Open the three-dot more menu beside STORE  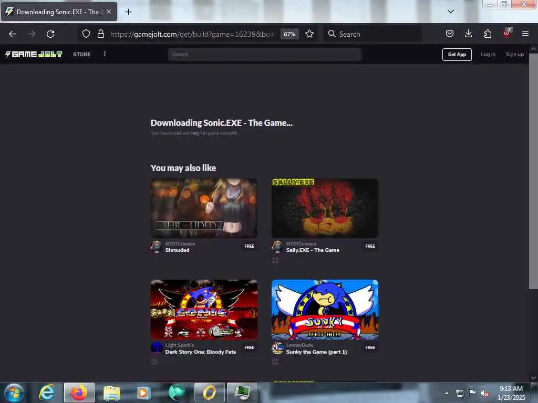point(105,54)
